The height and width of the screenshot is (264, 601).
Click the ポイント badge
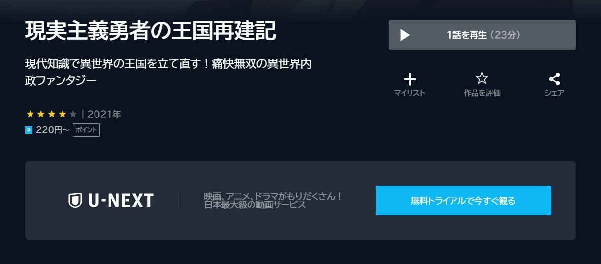pyautogui.click(x=86, y=130)
